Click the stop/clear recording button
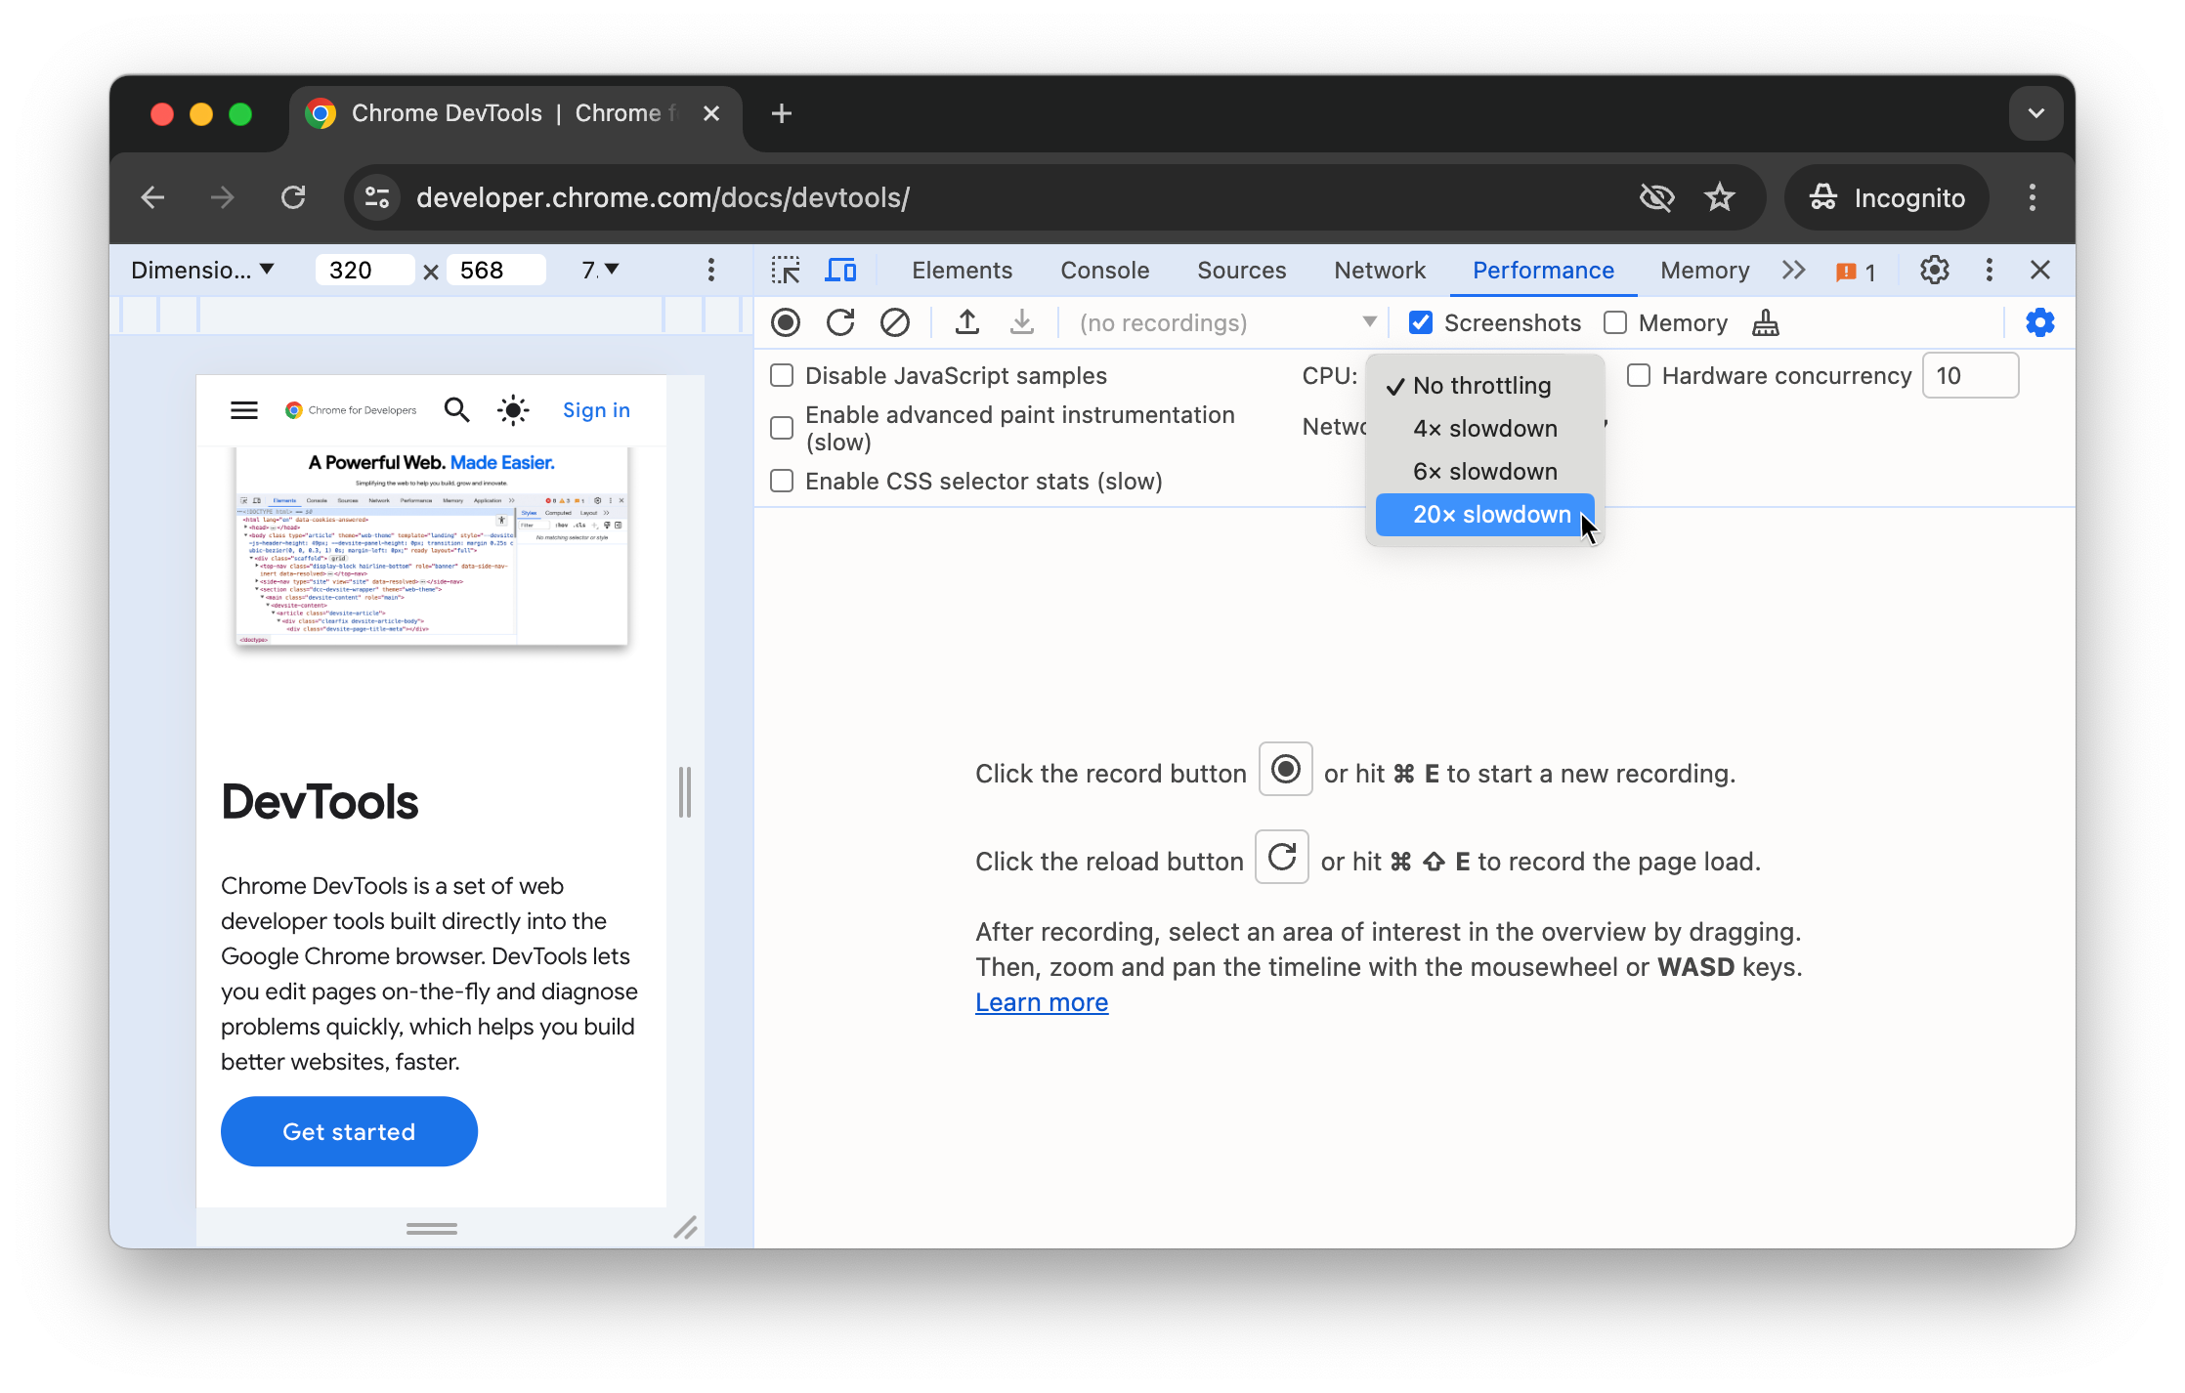 pyautogui.click(x=893, y=323)
